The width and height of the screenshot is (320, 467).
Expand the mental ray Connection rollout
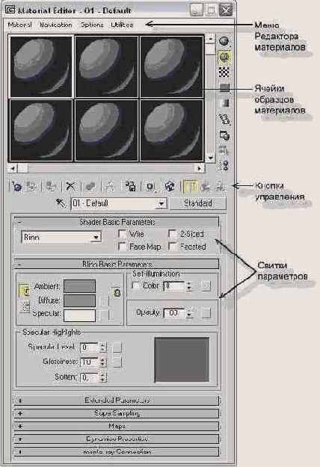point(117,452)
